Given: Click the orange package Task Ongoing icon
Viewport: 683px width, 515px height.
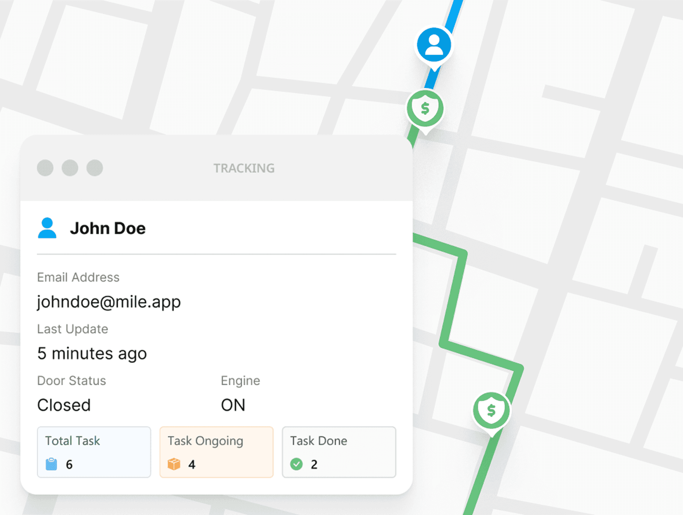Looking at the screenshot, I should [x=174, y=464].
